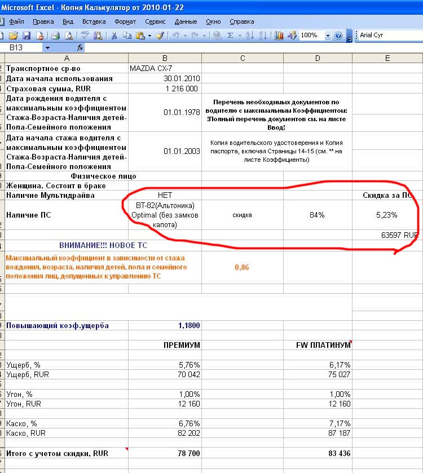Expand the Redo history dropdown arrow
423x473 pixels.
(x=204, y=36)
